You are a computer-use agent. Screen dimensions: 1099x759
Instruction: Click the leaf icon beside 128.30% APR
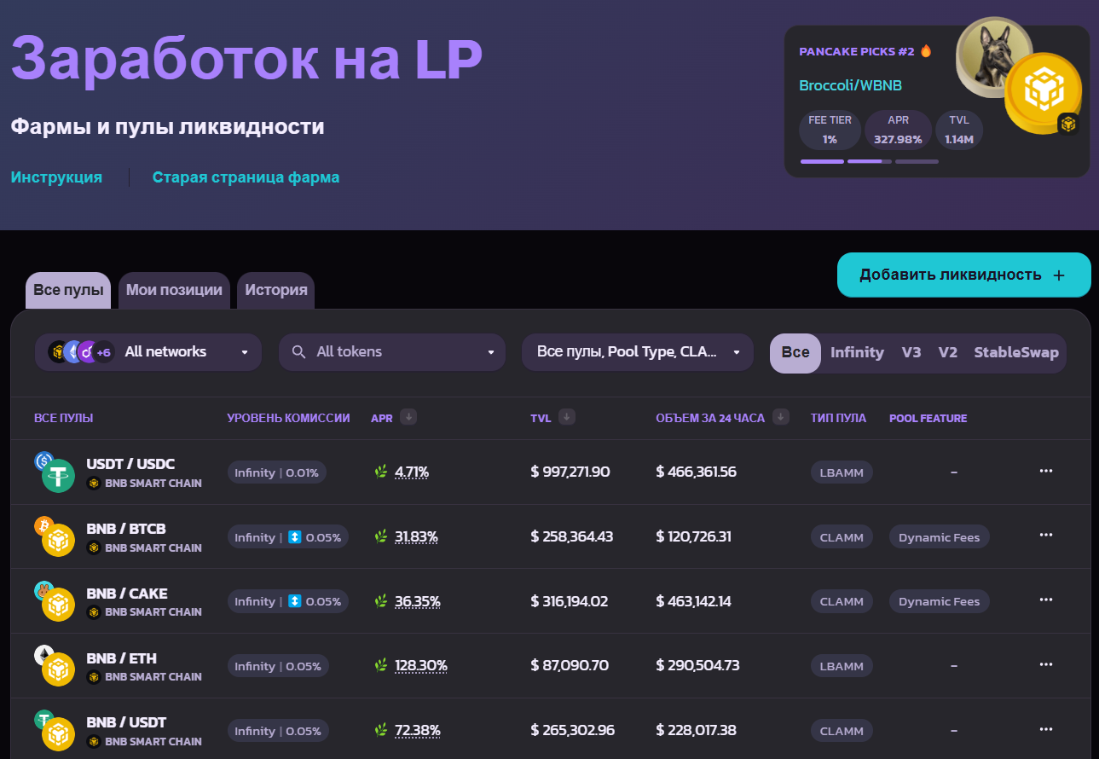pos(381,666)
